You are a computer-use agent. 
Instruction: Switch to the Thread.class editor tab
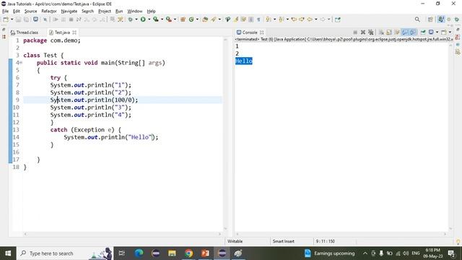point(25,32)
